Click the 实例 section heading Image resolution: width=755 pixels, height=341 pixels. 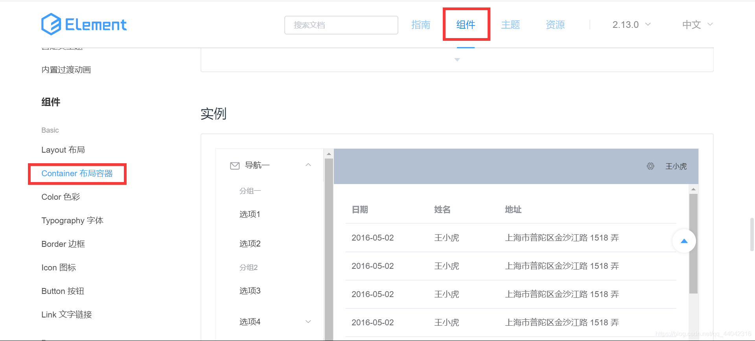click(x=214, y=114)
